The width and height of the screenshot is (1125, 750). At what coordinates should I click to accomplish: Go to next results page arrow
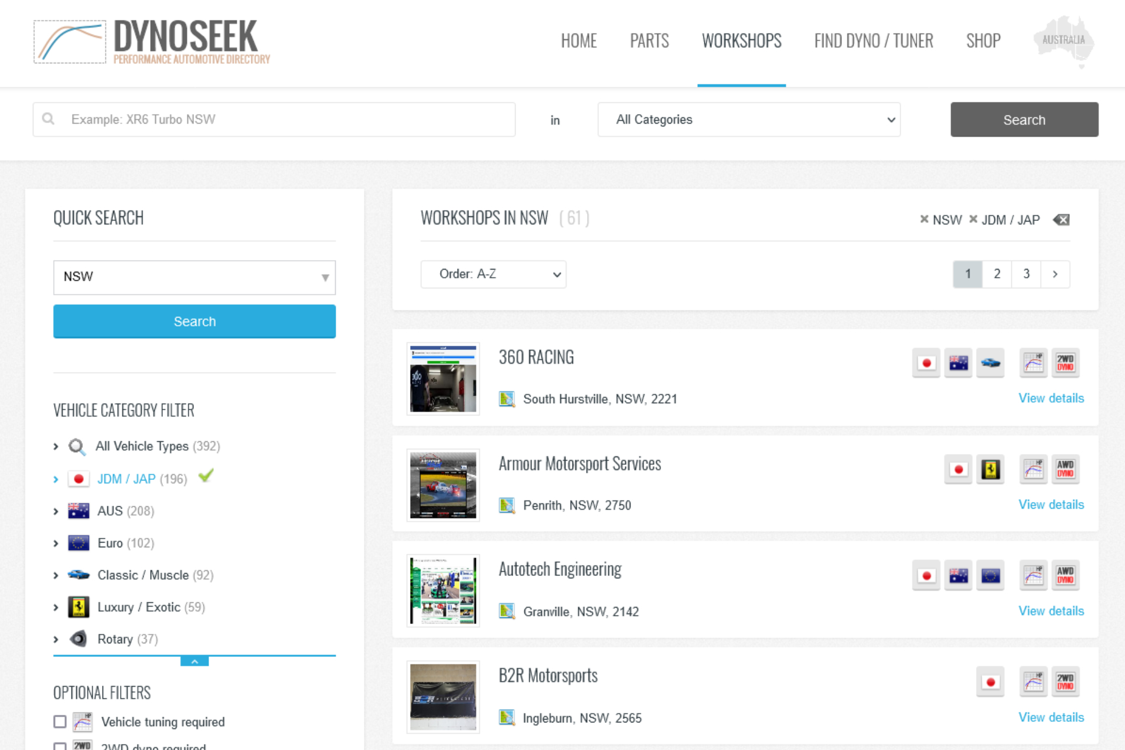point(1055,274)
